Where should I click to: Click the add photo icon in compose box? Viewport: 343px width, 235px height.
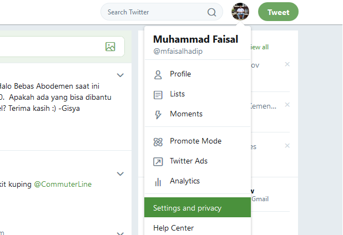(x=110, y=47)
